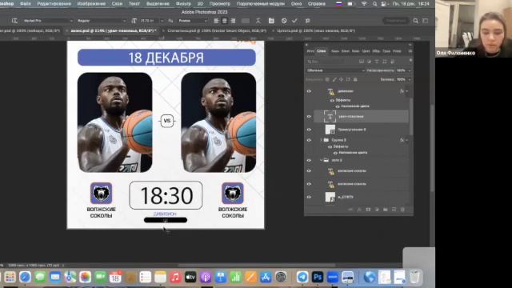Open font style Regular dropdown
Viewport: 512px width, 288px height.
(102, 21)
